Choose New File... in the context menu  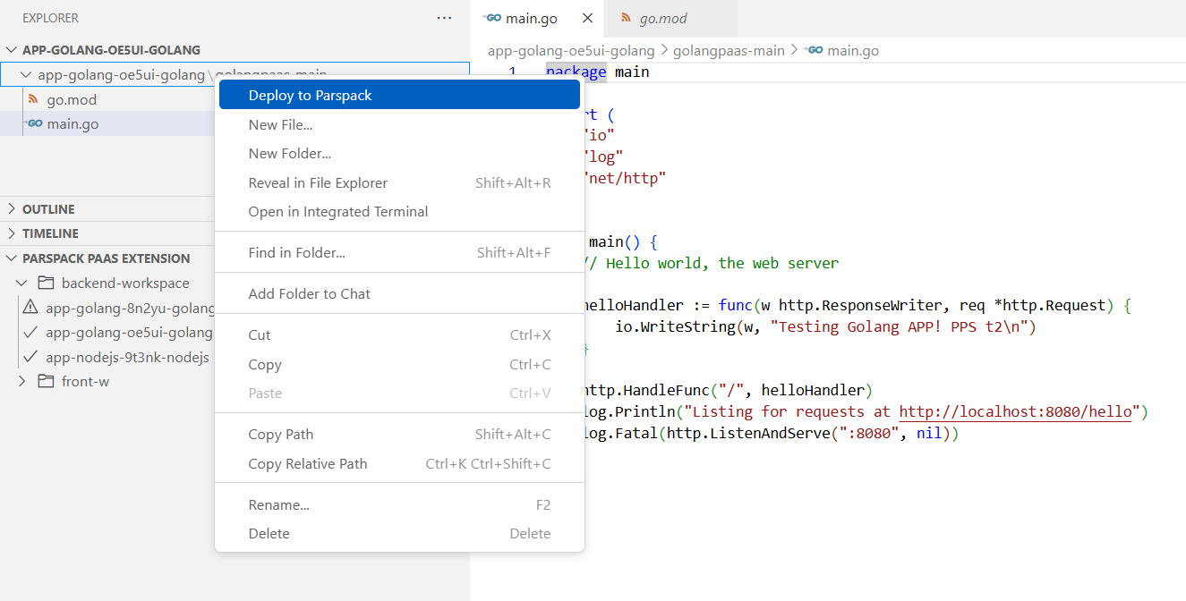[280, 125]
